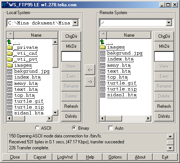
Task: Click the remote Refresh button
Action: tap(164, 106)
